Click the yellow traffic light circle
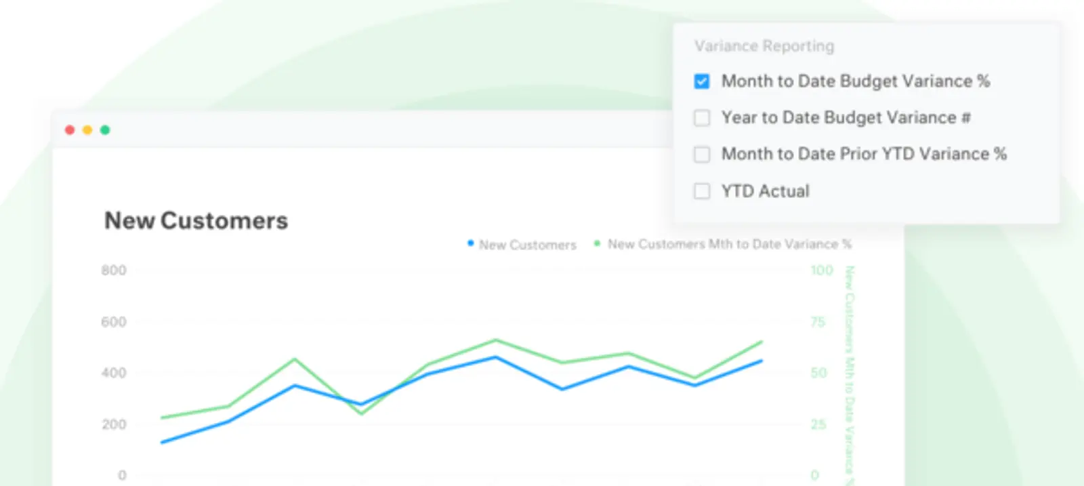The height and width of the screenshot is (486, 1084). 87,129
